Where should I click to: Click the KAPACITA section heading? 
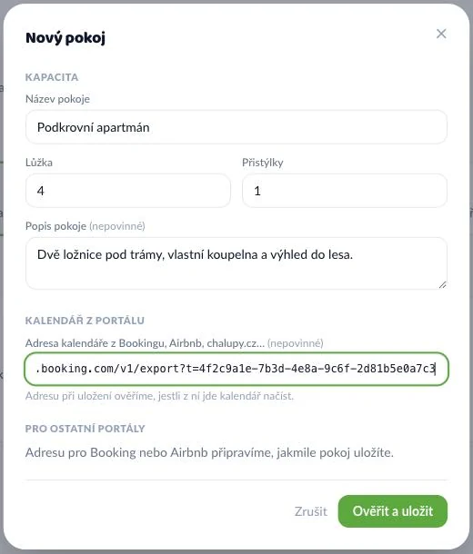click(x=52, y=77)
